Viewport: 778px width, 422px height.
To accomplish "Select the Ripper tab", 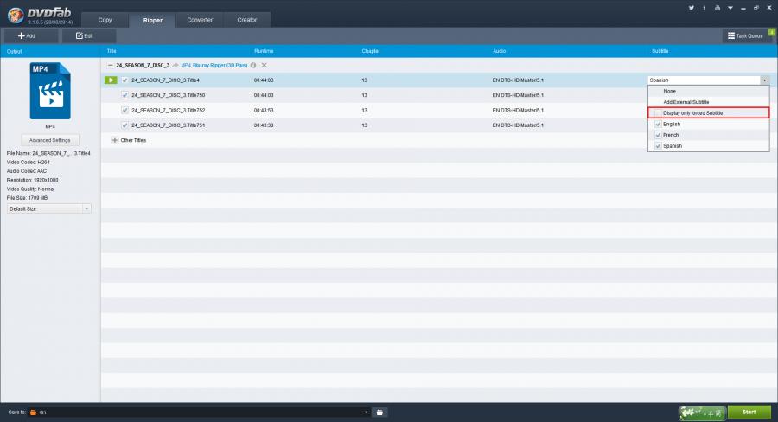I will pos(152,21).
